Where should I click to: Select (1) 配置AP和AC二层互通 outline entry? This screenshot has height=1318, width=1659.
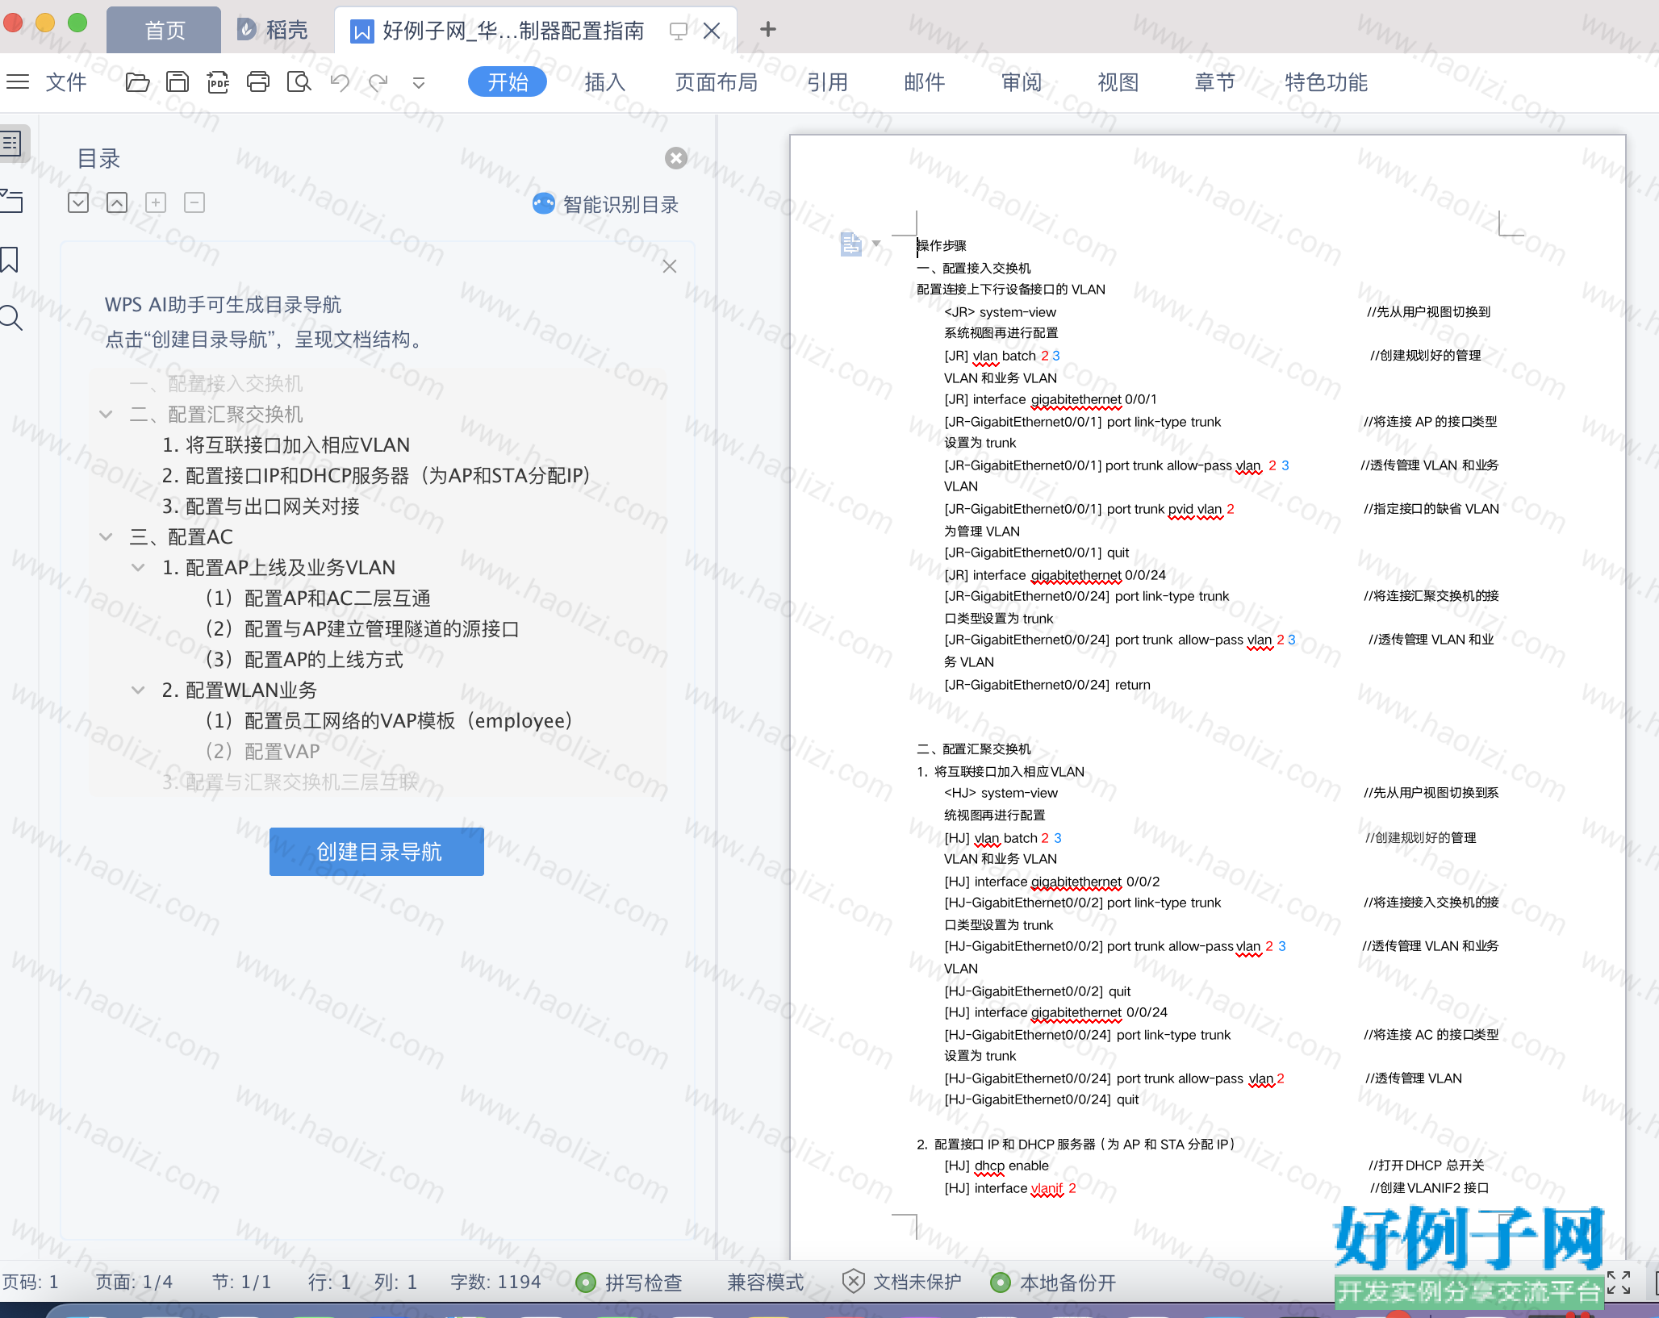[318, 599]
